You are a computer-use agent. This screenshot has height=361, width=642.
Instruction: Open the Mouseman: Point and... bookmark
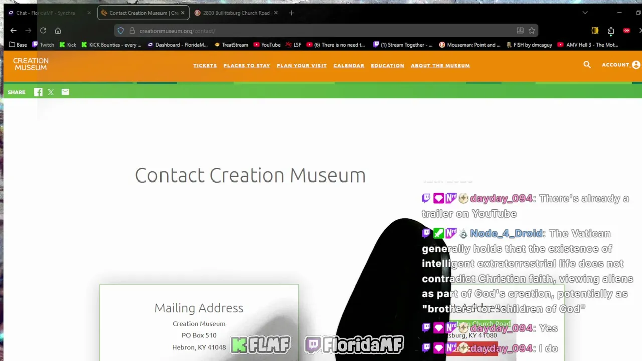(470, 45)
